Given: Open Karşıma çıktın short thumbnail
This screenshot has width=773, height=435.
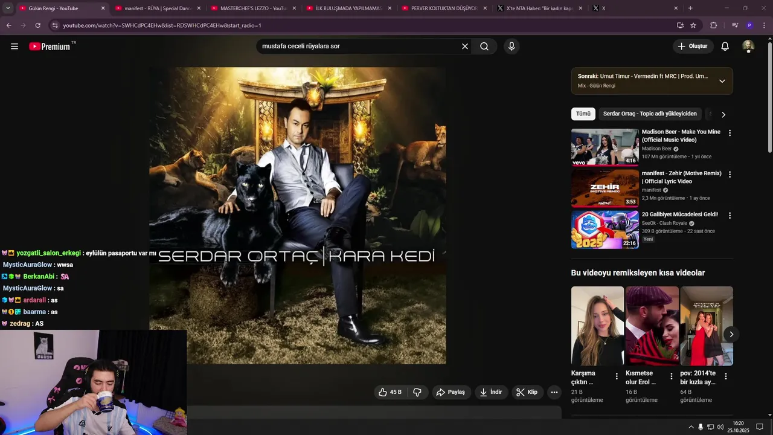Looking at the screenshot, I should point(597,326).
